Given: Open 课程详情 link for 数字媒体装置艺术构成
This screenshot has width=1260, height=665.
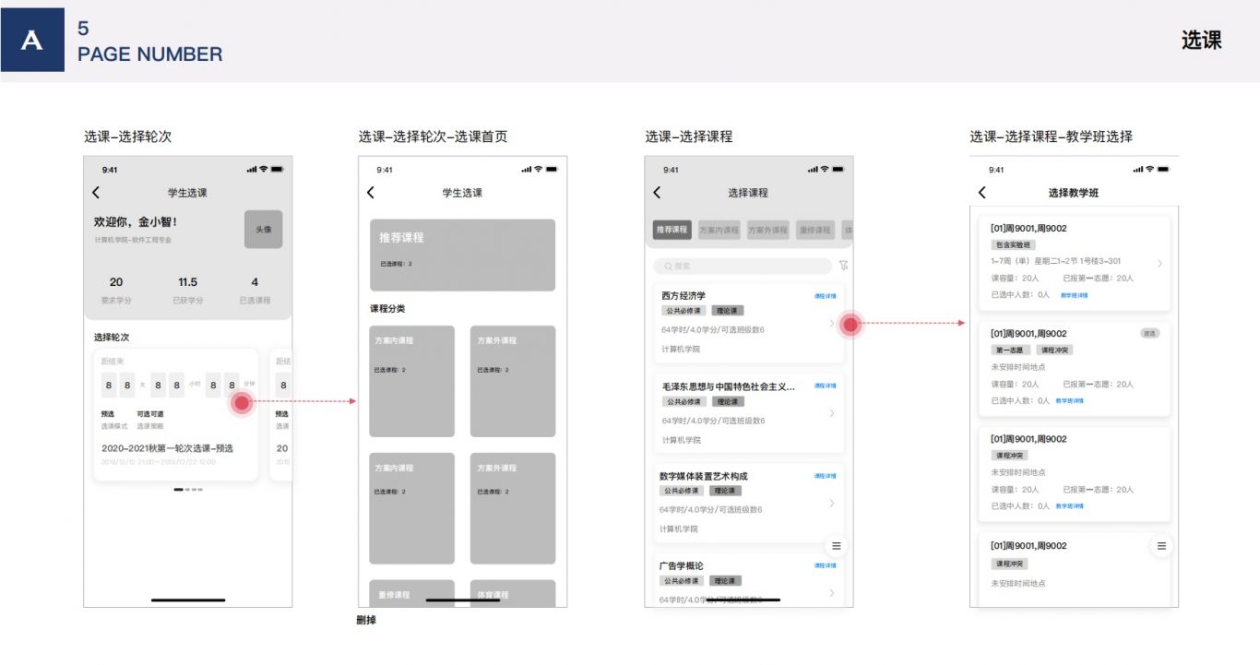Looking at the screenshot, I should [x=825, y=476].
